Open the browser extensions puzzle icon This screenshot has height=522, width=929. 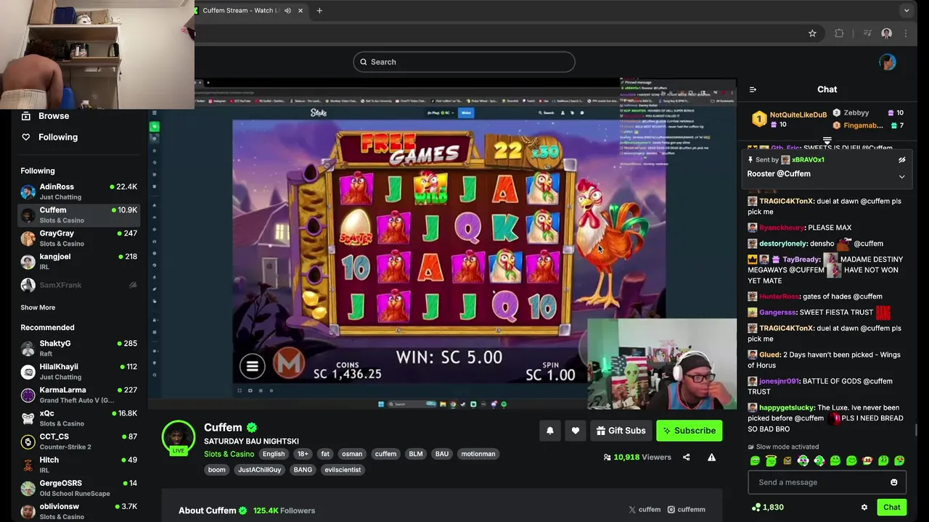coord(839,33)
